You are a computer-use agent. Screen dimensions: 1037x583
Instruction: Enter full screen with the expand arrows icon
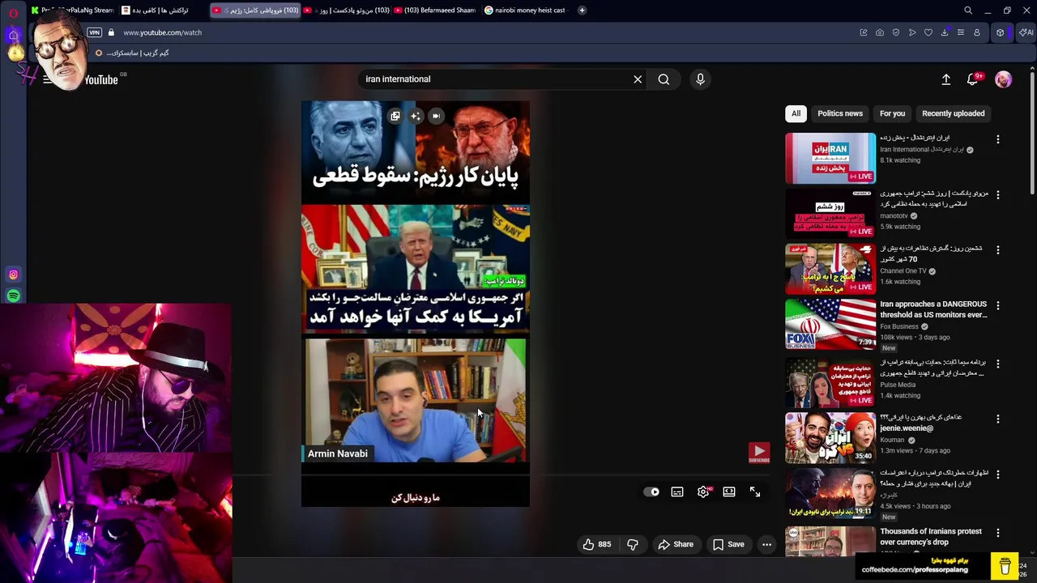pyautogui.click(x=755, y=492)
